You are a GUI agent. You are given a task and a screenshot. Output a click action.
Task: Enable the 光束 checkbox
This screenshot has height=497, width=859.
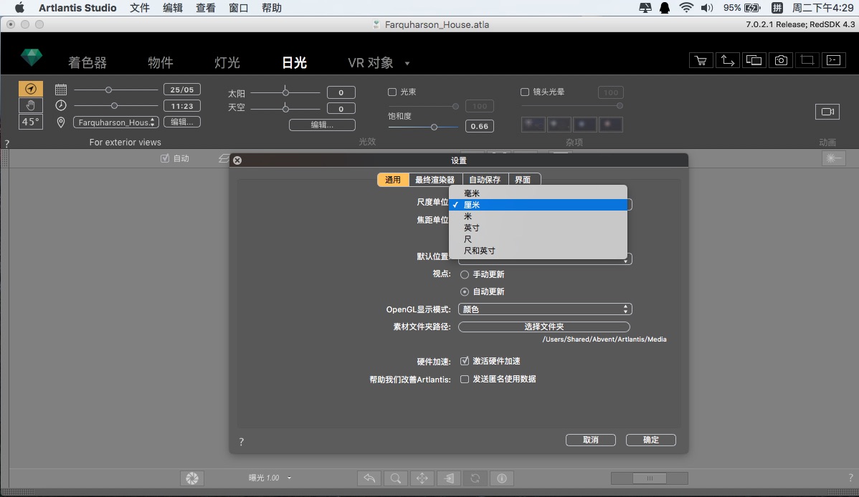[392, 92]
